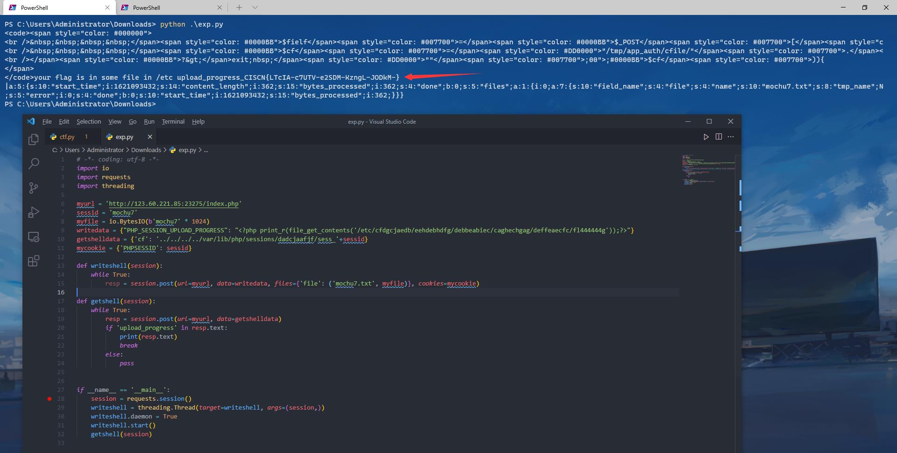Toggle the breakpoint on line 28
The width and height of the screenshot is (897, 453).
50,399
